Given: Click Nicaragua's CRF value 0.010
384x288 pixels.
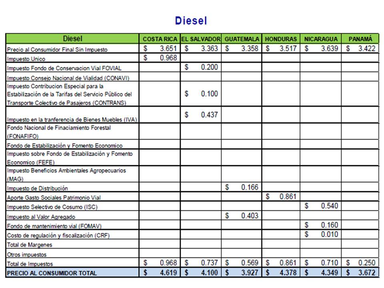Looking at the screenshot, I should click(329, 234).
